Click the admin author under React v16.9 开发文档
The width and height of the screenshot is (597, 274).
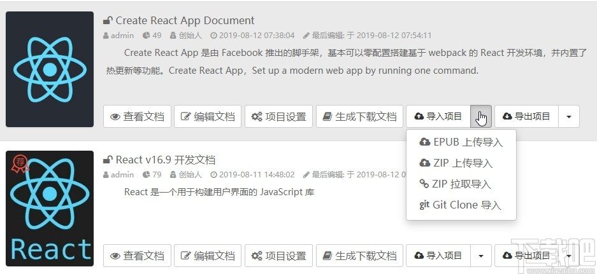[119, 174]
